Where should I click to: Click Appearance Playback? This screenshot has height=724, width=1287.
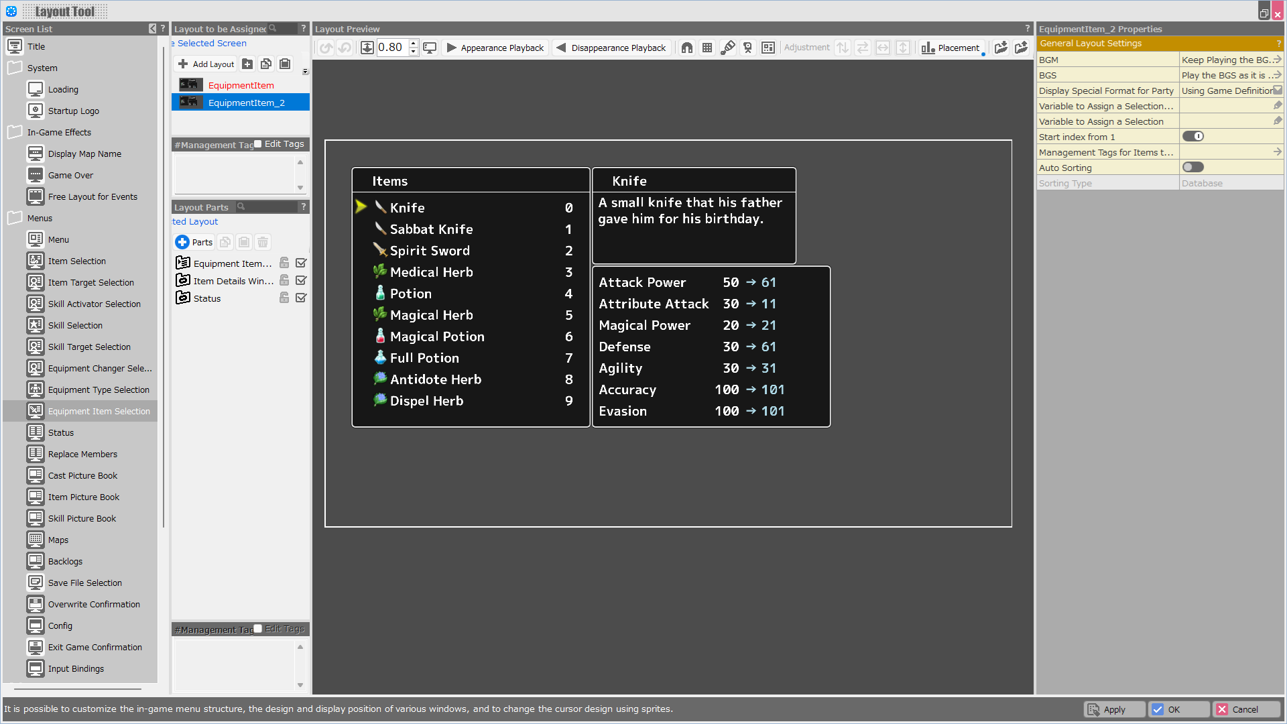click(x=495, y=48)
